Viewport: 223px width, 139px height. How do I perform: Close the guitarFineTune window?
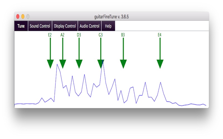coord(18,16)
